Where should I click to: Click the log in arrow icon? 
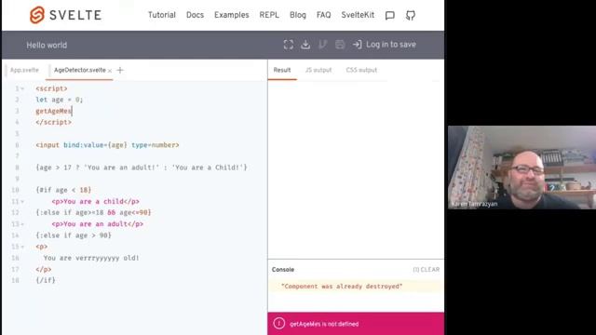(x=357, y=45)
